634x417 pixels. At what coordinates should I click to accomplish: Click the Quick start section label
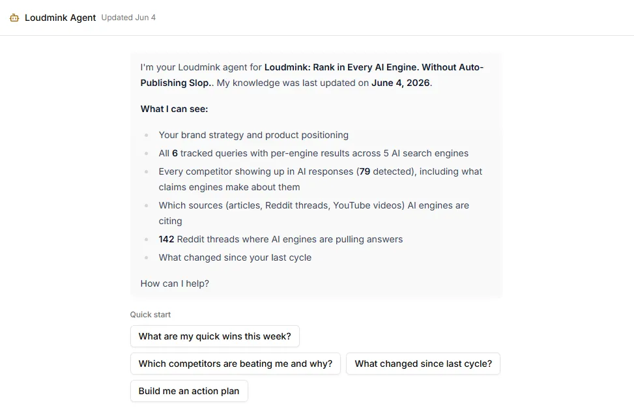(151, 315)
